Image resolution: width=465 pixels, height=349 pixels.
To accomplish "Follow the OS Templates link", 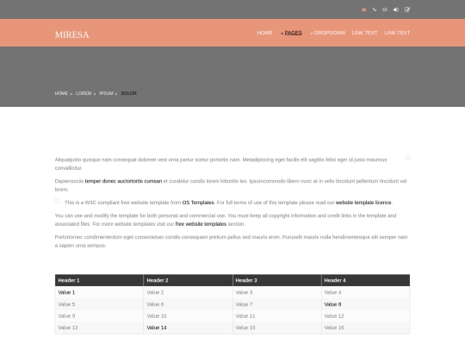I will click(198, 203).
